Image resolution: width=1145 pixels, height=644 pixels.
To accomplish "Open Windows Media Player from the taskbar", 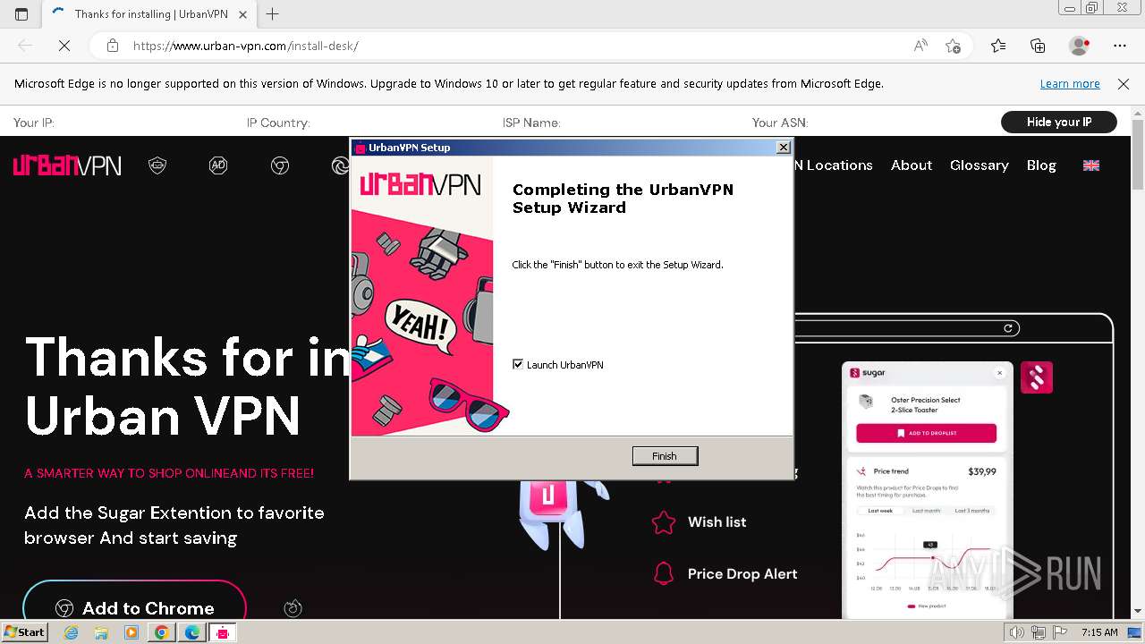I will (131, 632).
